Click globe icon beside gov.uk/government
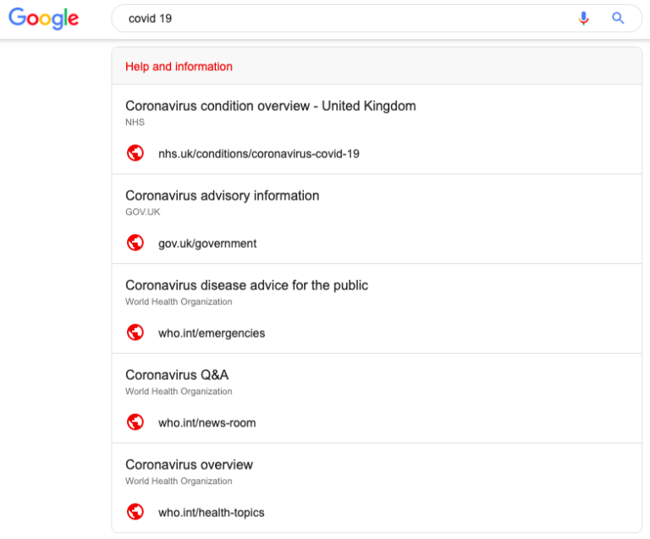The width and height of the screenshot is (650, 539). 135,243
